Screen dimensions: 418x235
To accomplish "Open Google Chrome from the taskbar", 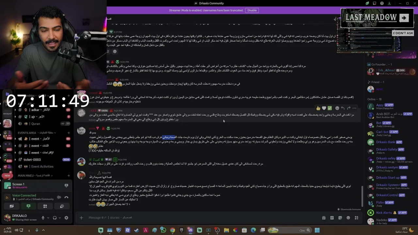I will tap(172, 230).
